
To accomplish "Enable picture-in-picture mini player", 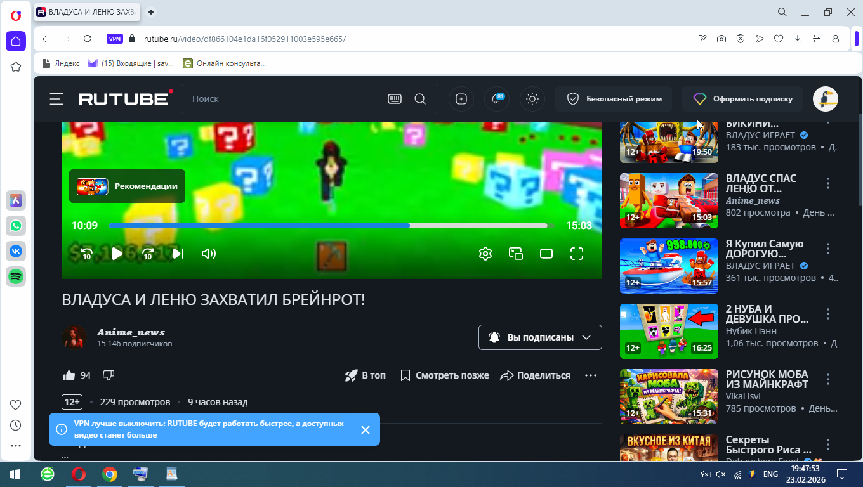I will pos(516,254).
